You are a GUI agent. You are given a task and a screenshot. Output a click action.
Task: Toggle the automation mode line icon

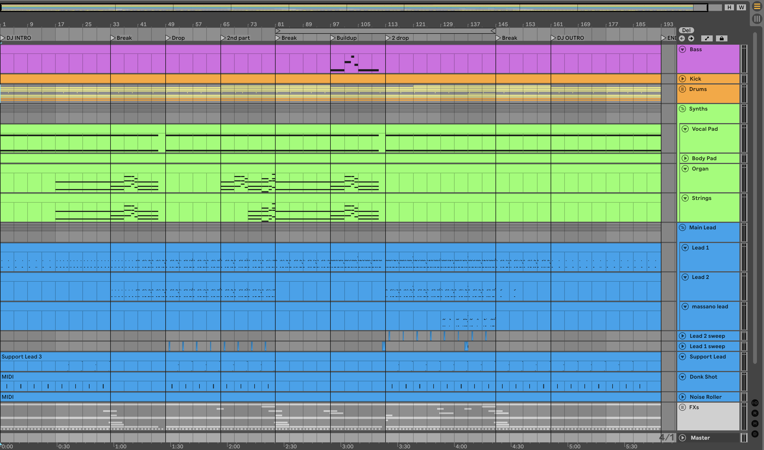pyautogui.click(x=707, y=38)
